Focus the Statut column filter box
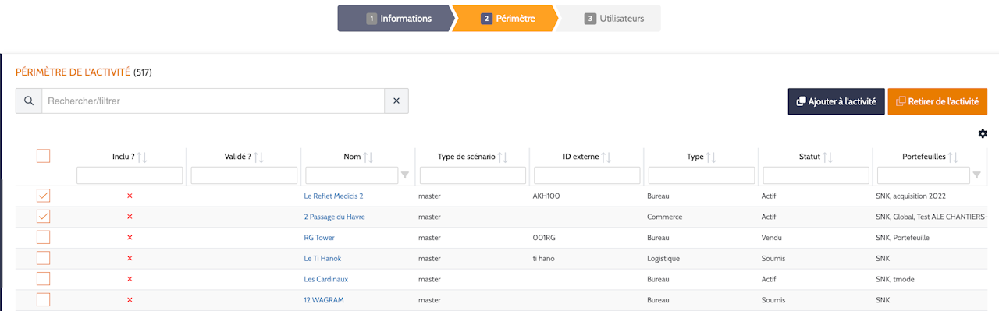 [x=816, y=175]
